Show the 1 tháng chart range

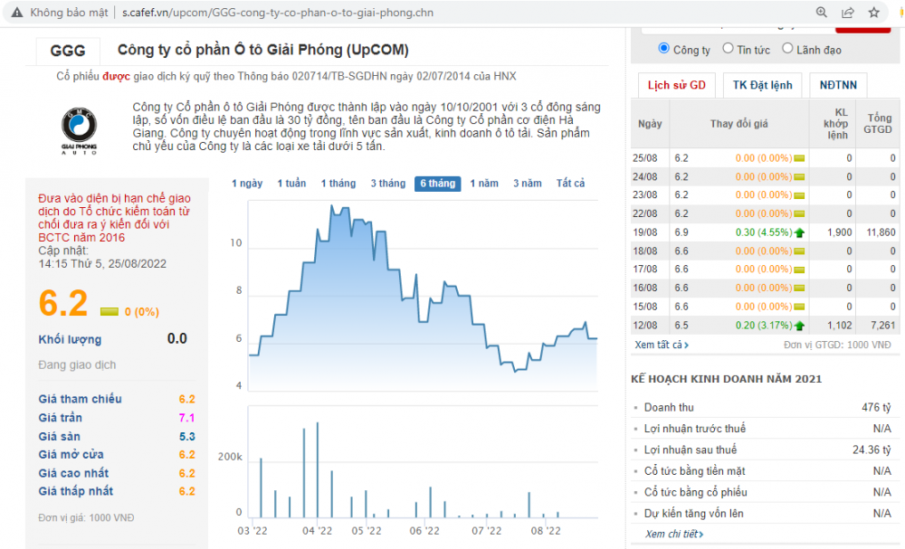338,184
